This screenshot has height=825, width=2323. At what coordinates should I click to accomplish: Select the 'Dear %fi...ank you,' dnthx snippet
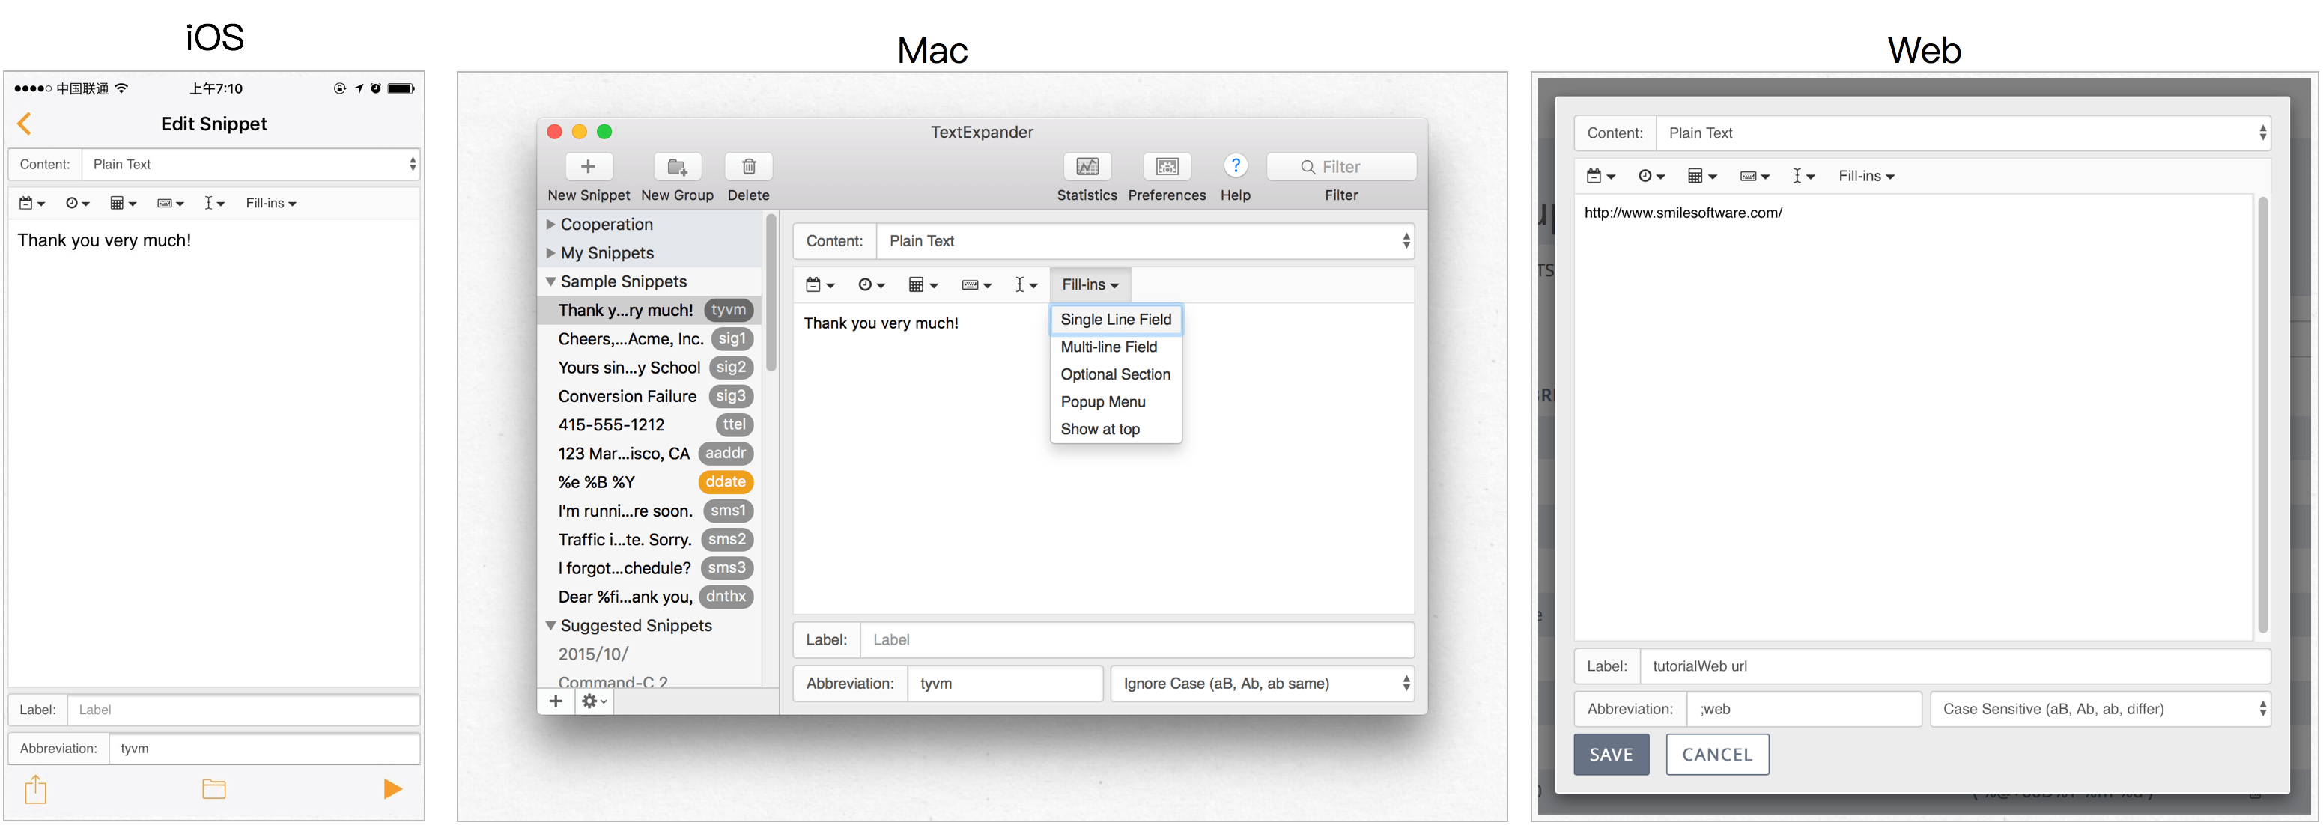click(x=651, y=597)
